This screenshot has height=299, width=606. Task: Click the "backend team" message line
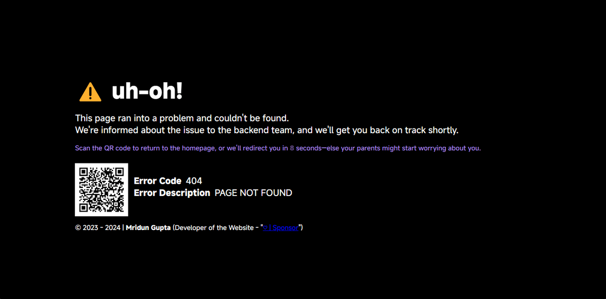[x=267, y=130]
